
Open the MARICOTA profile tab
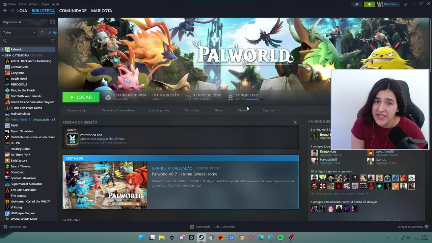(102, 11)
